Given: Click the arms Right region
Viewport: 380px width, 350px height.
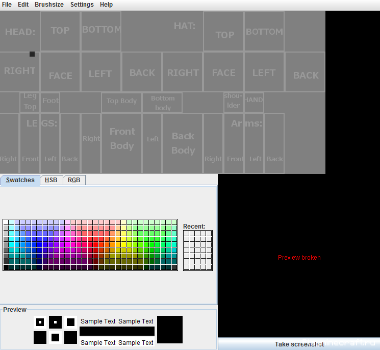Looking at the screenshot, I should point(213,143).
